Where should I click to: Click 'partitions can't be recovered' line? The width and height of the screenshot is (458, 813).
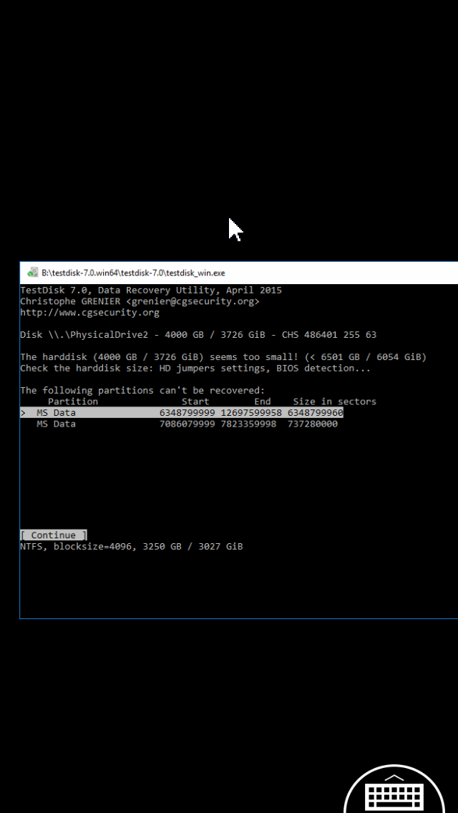point(142,391)
